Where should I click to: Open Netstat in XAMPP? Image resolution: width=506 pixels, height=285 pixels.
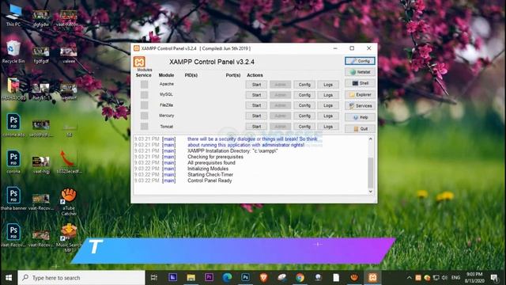tap(360, 72)
